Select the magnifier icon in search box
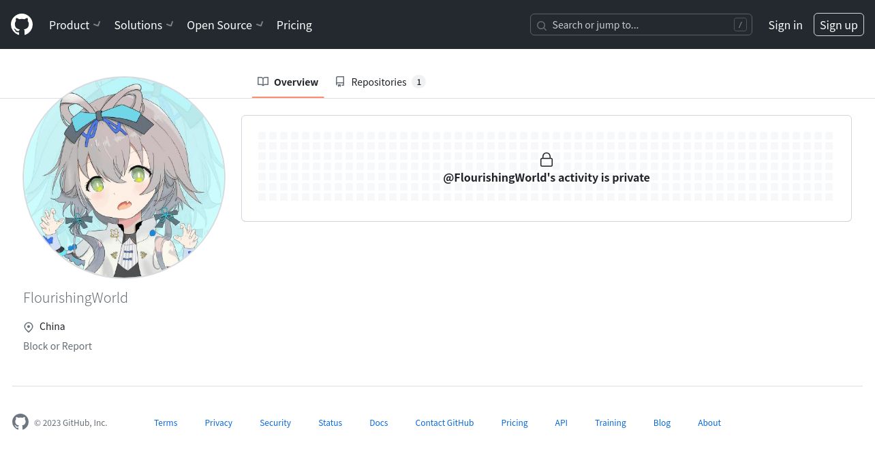The height and width of the screenshot is (464, 875). coord(542,26)
